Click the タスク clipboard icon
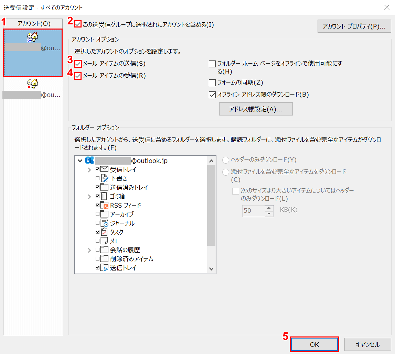 (x=104, y=232)
